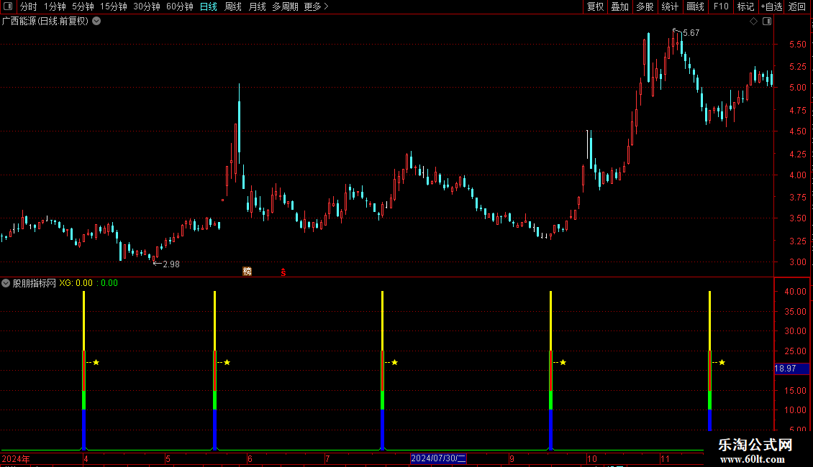Switch to 分时 intraday view
The image size is (813, 467).
tap(29, 6)
